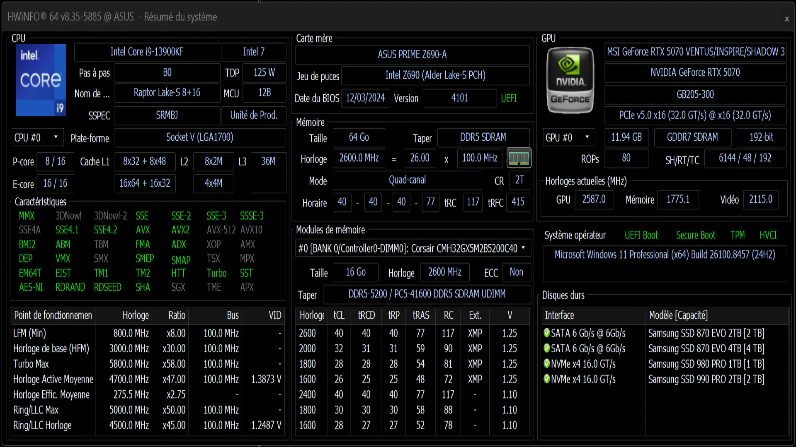The height and width of the screenshot is (447, 796).
Task: Click the Turbo feature flag
Action: coord(216,273)
